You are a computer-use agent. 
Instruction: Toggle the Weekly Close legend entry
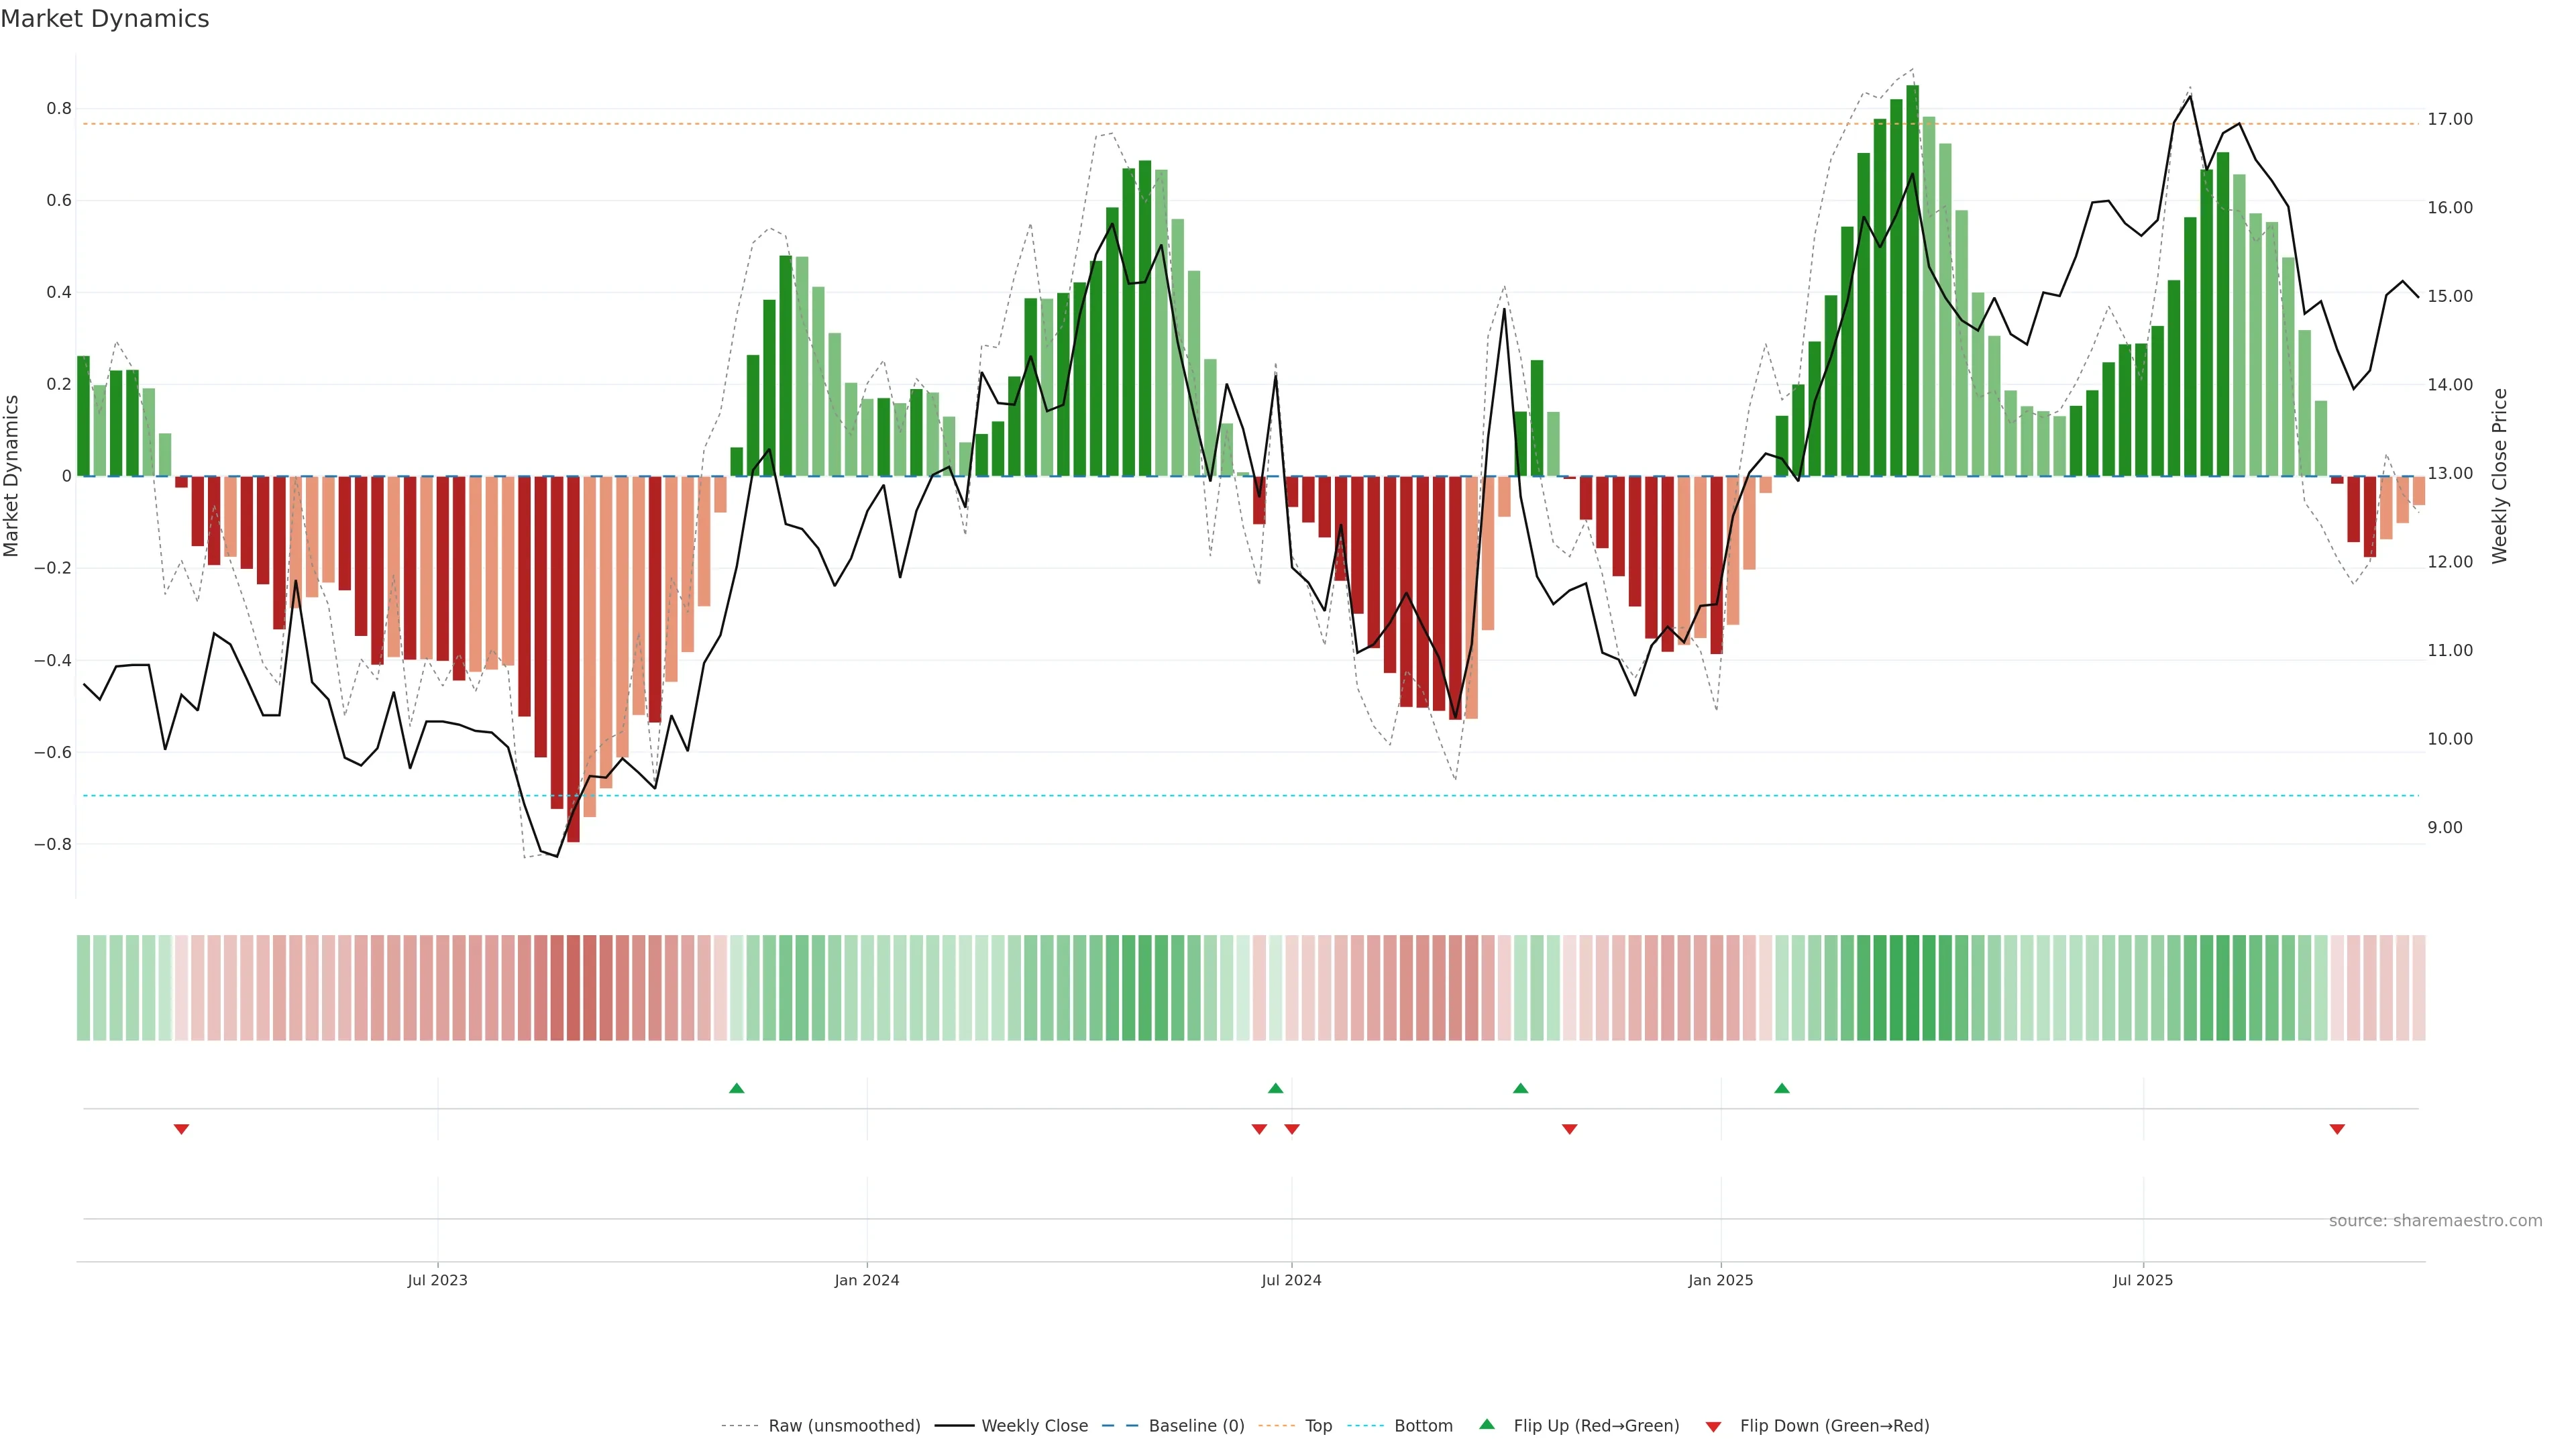[1034, 1426]
